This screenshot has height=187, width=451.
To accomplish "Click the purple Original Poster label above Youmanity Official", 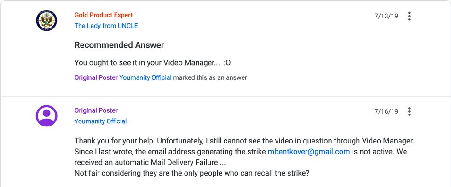I will tap(96, 110).
